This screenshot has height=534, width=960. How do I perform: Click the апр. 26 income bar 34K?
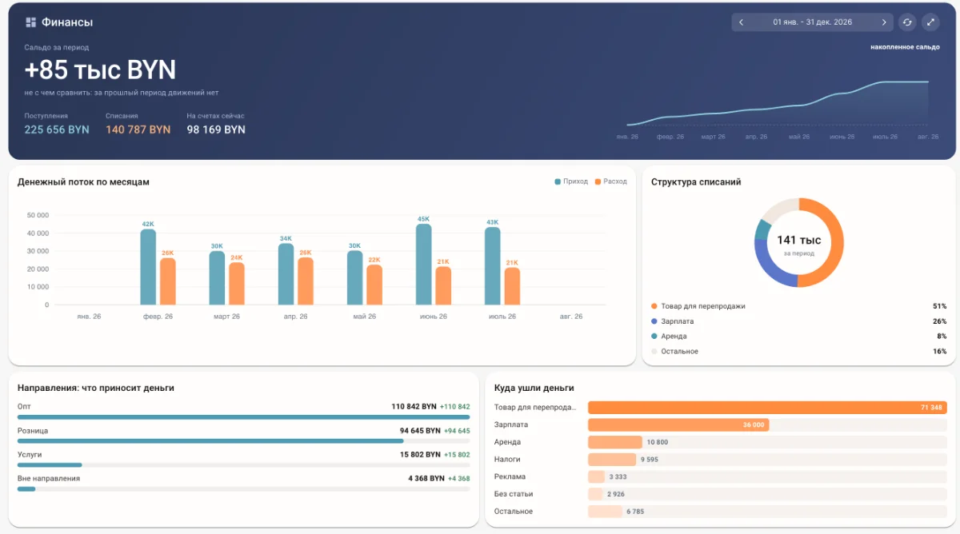click(286, 274)
